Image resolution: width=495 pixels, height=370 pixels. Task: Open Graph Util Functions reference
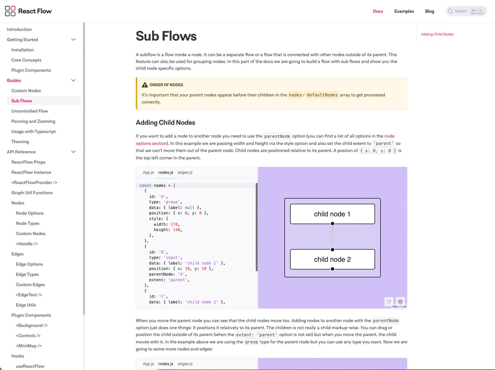click(32, 193)
